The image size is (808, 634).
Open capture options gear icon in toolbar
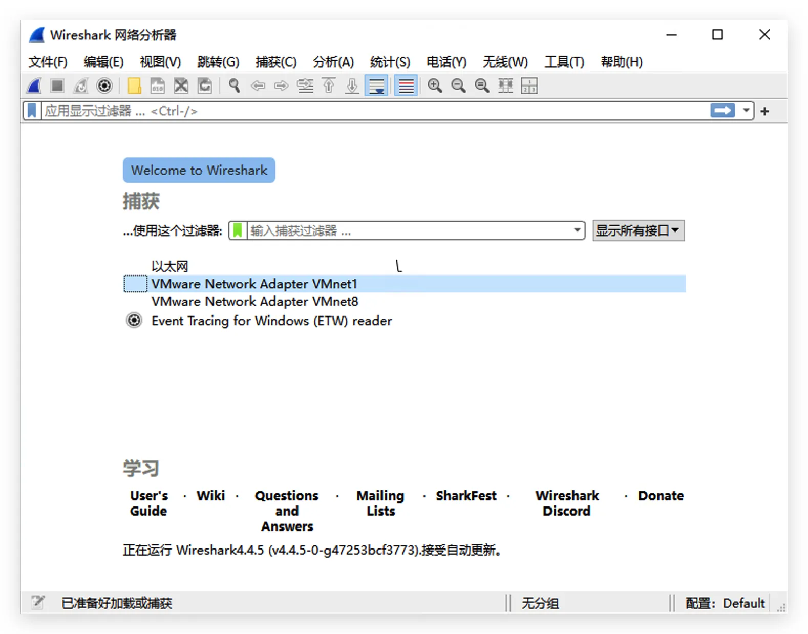pyautogui.click(x=104, y=86)
